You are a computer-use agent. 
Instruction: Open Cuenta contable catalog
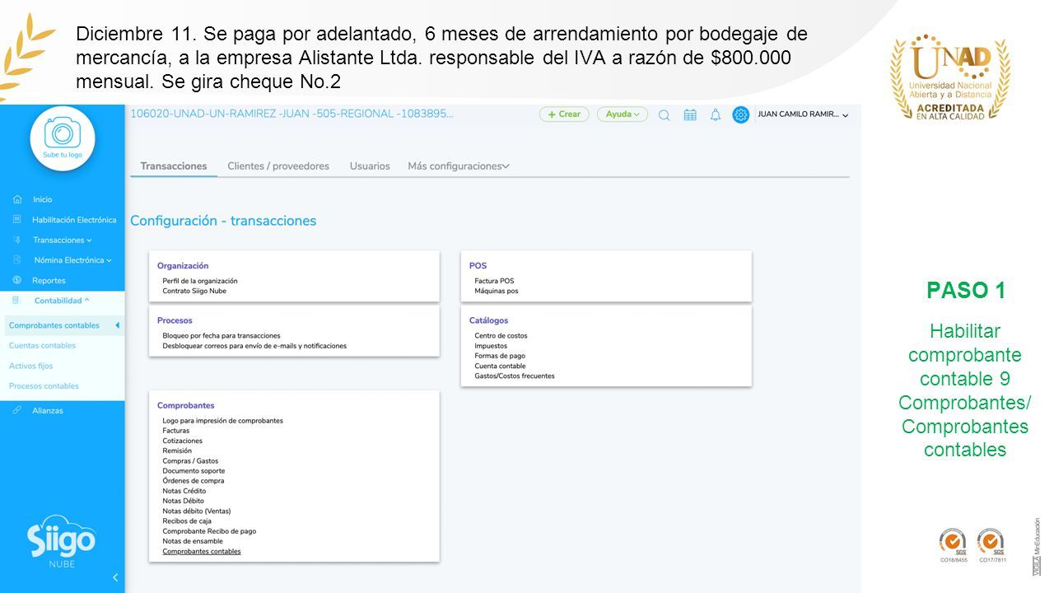coord(500,366)
